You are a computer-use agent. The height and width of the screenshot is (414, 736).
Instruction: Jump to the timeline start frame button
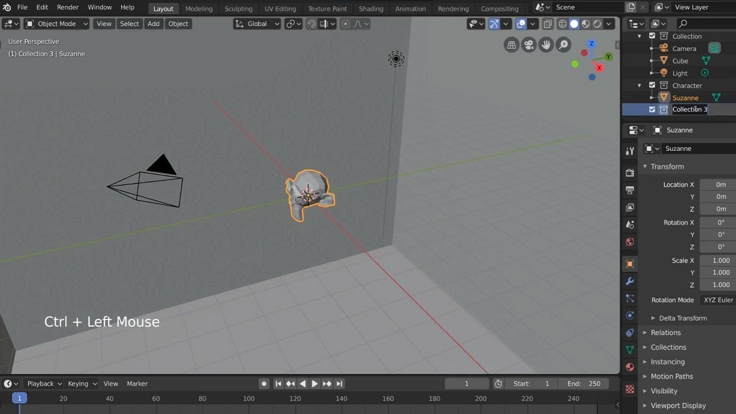[x=278, y=383]
